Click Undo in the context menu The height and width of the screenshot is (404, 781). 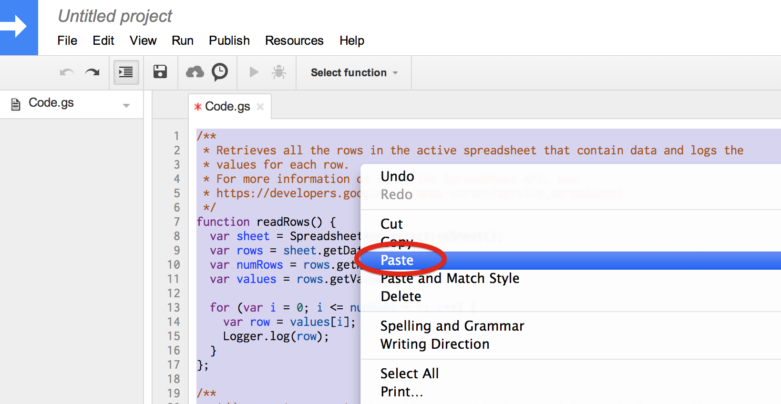pyautogui.click(x=397, y=177)
